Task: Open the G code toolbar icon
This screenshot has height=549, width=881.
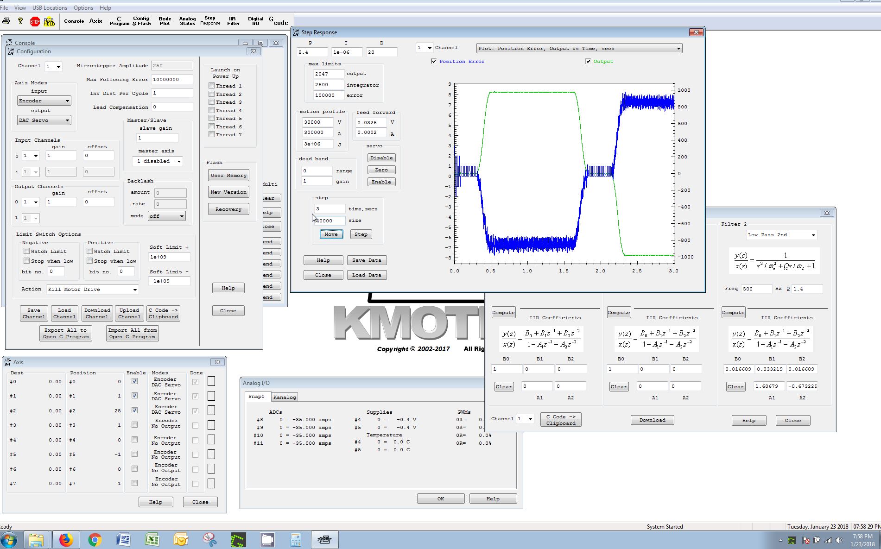Action: (x=278, y=21)
